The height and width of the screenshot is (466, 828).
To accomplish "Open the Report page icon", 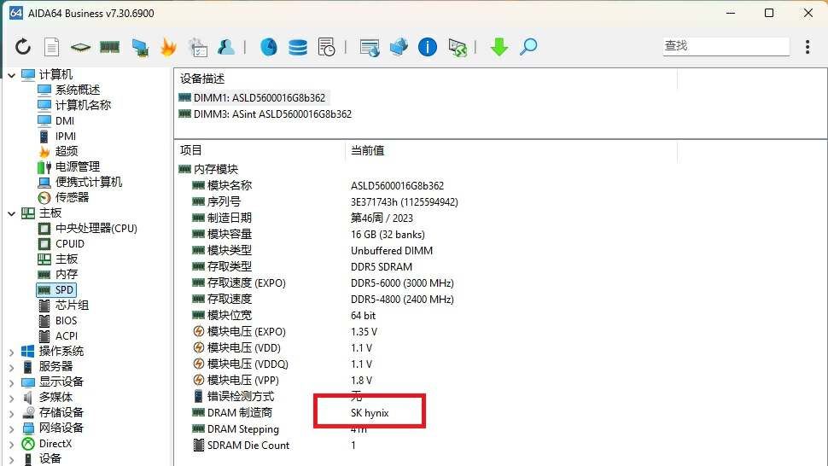I will (x=51, y=47).
